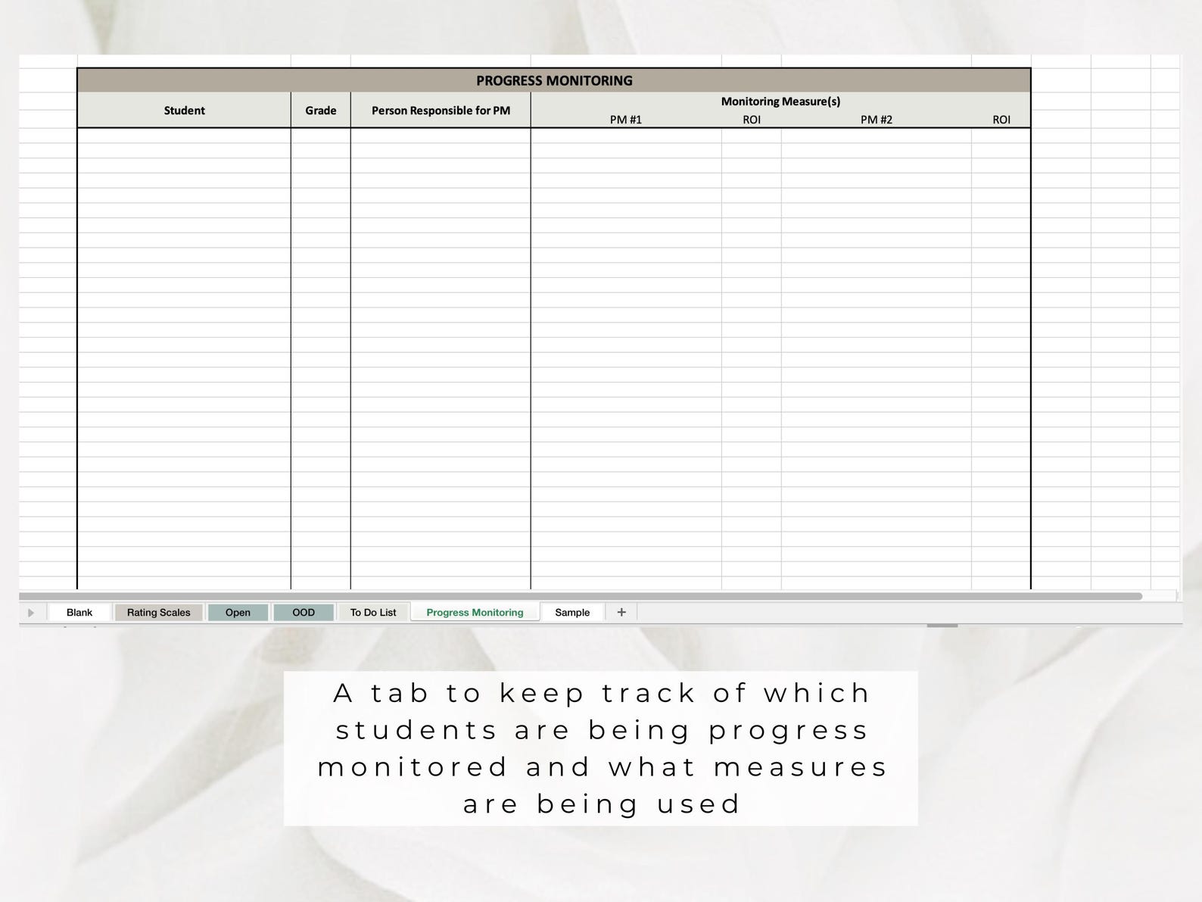Click the sheet tab scroll arrow
1202x902 pixels.
31,612
